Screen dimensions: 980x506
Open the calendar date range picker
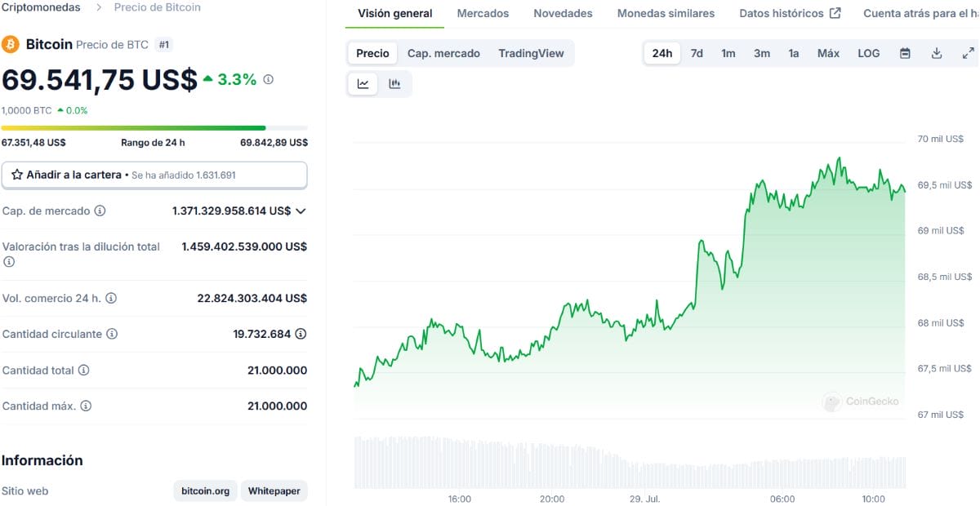point(905,53)
